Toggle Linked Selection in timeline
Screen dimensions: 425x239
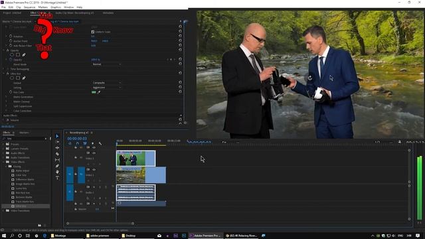pyautogui.click(x=85, y=143)
